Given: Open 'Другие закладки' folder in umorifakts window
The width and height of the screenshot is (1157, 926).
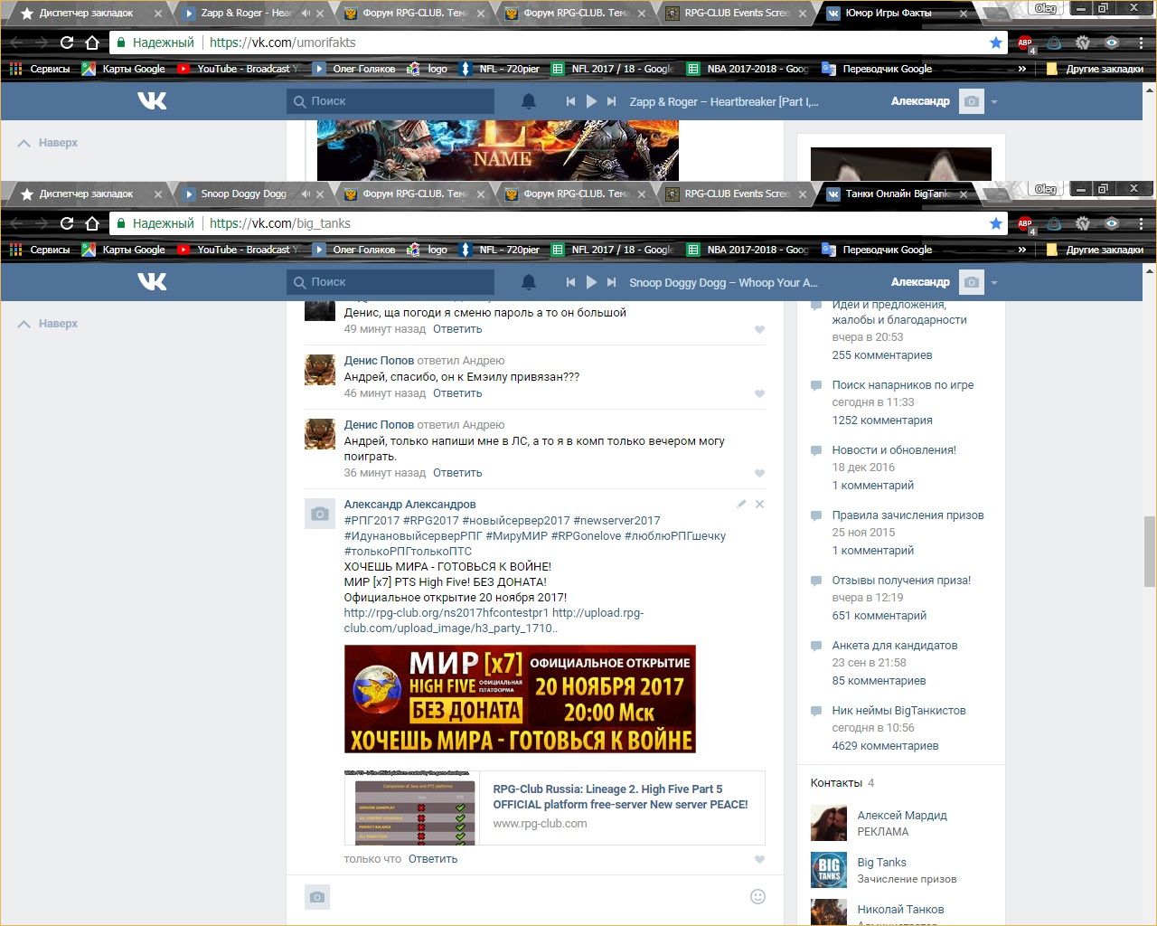Looking at the screenshot, I should point(1095,69).
